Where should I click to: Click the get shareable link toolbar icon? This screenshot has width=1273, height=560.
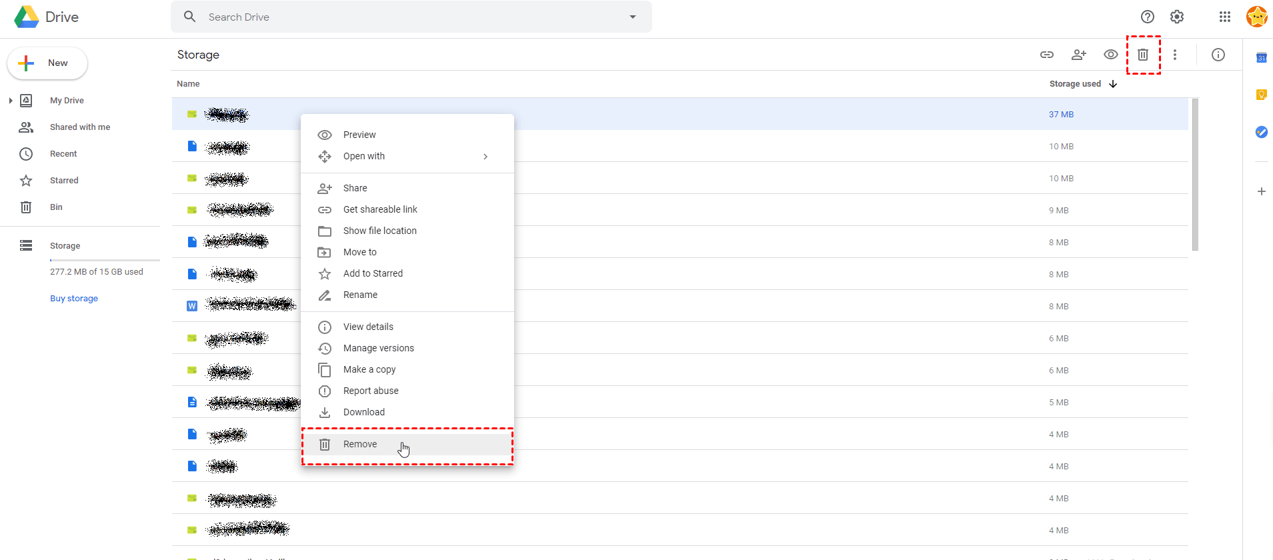pyautogui.click(x=1047, y=55)
